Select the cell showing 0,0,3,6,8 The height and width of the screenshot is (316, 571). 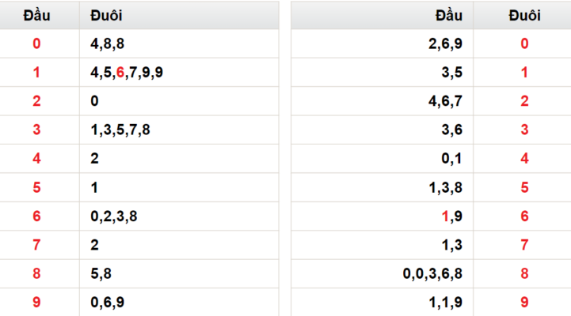pos(382,273)
